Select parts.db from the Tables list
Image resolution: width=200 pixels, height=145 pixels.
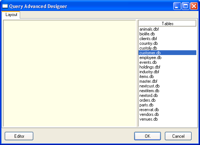click(167, 105)
